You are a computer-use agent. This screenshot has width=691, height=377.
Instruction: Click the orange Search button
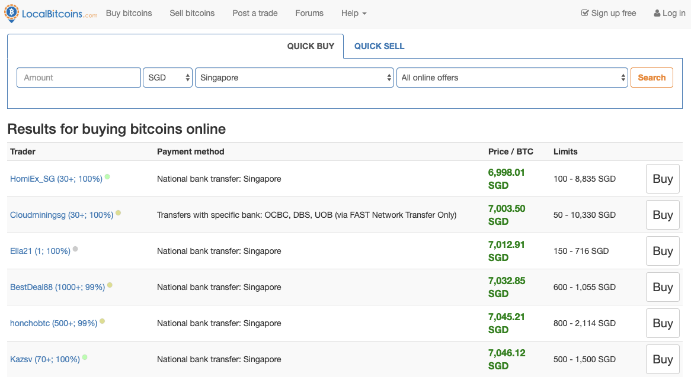click(652, 78)
